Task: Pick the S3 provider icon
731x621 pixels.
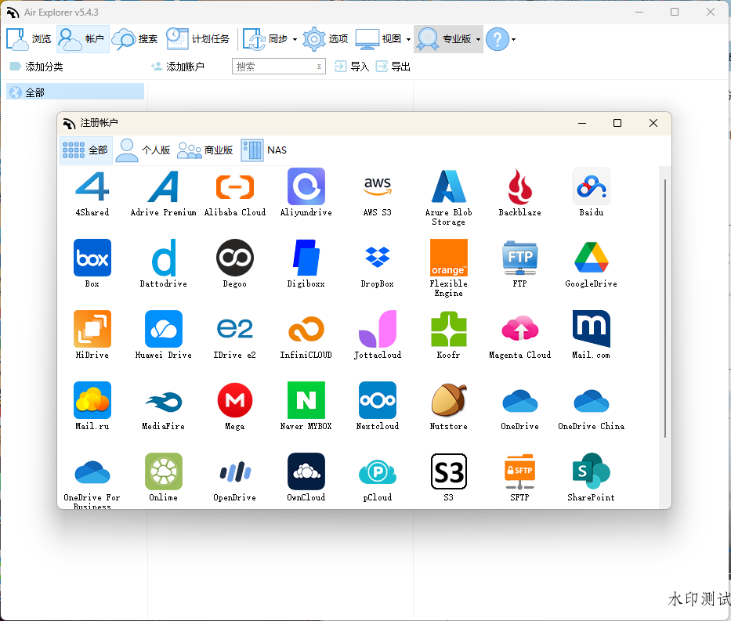Action: click(449, 471)
